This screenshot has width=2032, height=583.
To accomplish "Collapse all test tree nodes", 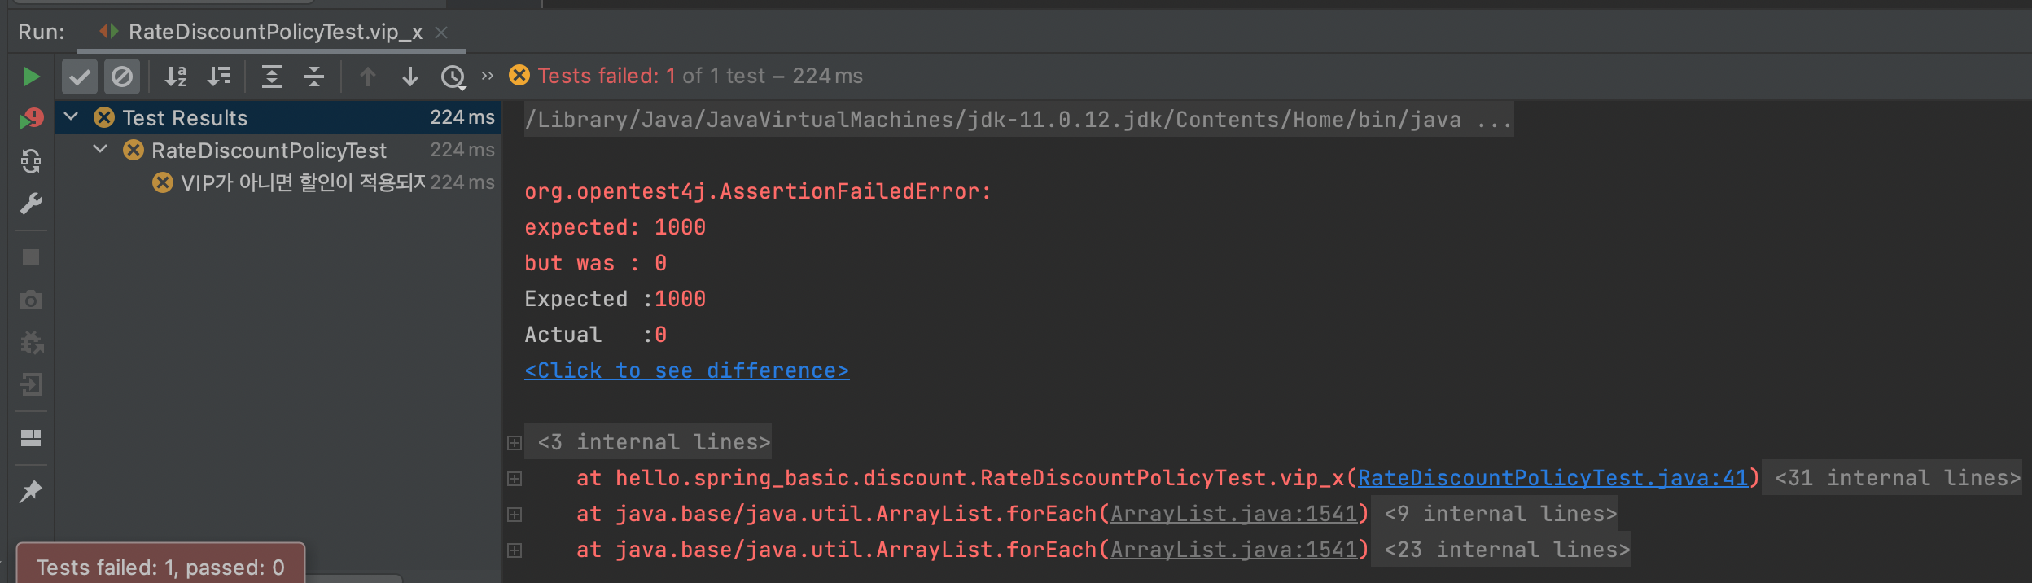I will [313, 77].
